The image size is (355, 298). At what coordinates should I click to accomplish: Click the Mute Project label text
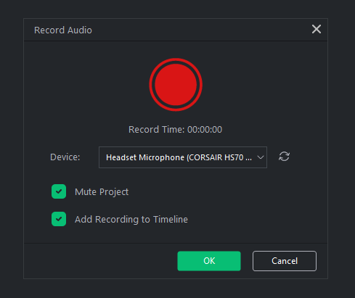pos(102,192)
